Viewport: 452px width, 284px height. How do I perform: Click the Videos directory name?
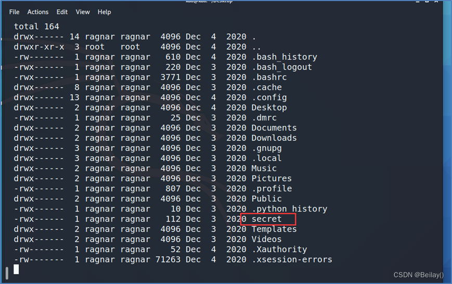(266, 239)
